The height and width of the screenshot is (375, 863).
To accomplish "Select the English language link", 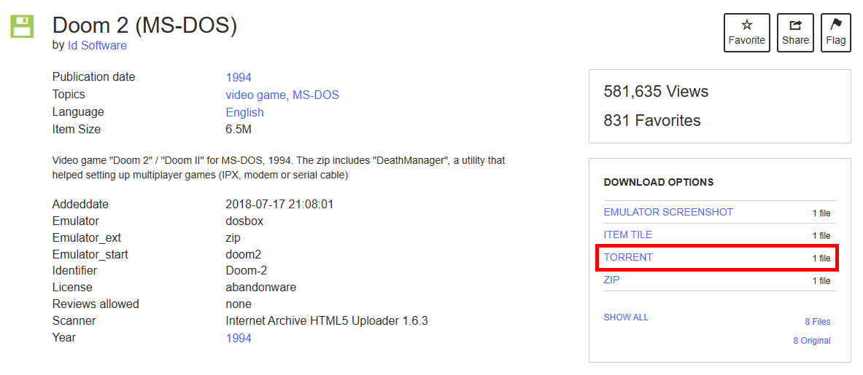I will [x=244, y=112].
